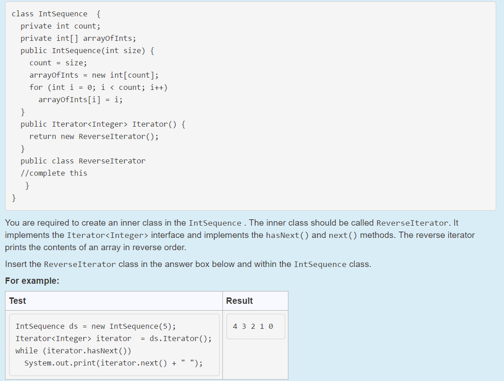Click the 'private int count;' line

(60, 26)
